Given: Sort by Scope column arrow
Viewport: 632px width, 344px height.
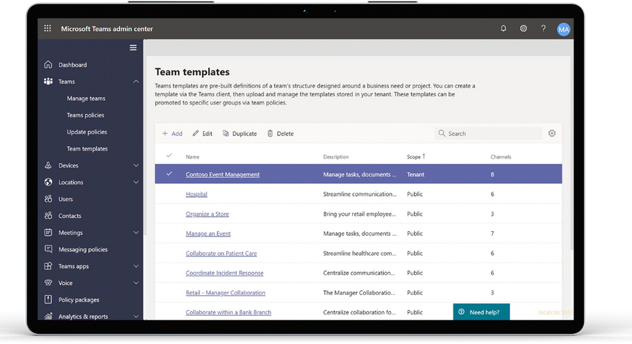Looking at the screenshot, I should [424, 156].
